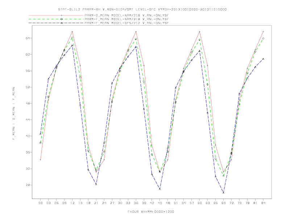Click x-axis tick label 21
The image size is (287, 221).
tap(96, 203)
